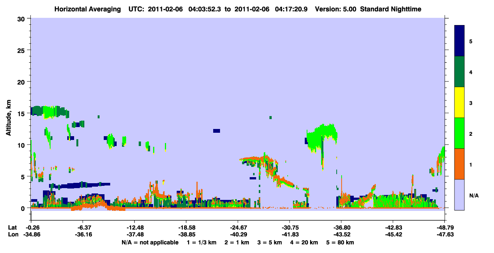Click the altitude tick label 30
The image size is (494, 253).
tap(22, 19)
